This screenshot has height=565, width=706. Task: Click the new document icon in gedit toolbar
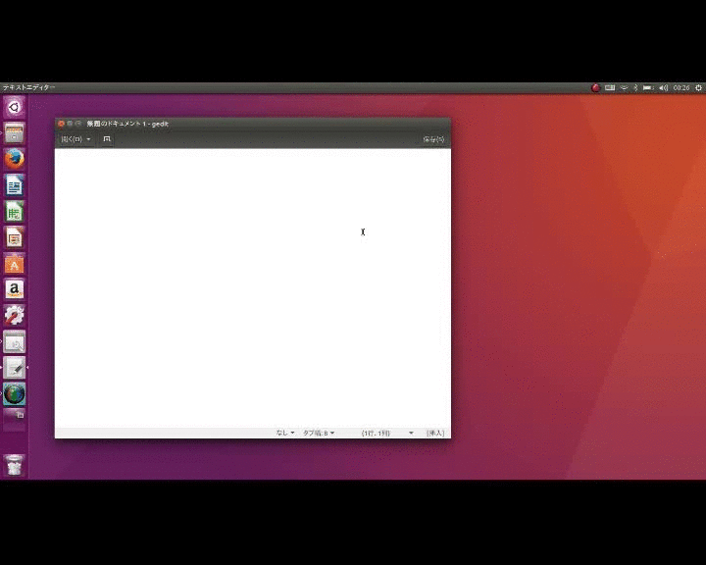point(107,139)
